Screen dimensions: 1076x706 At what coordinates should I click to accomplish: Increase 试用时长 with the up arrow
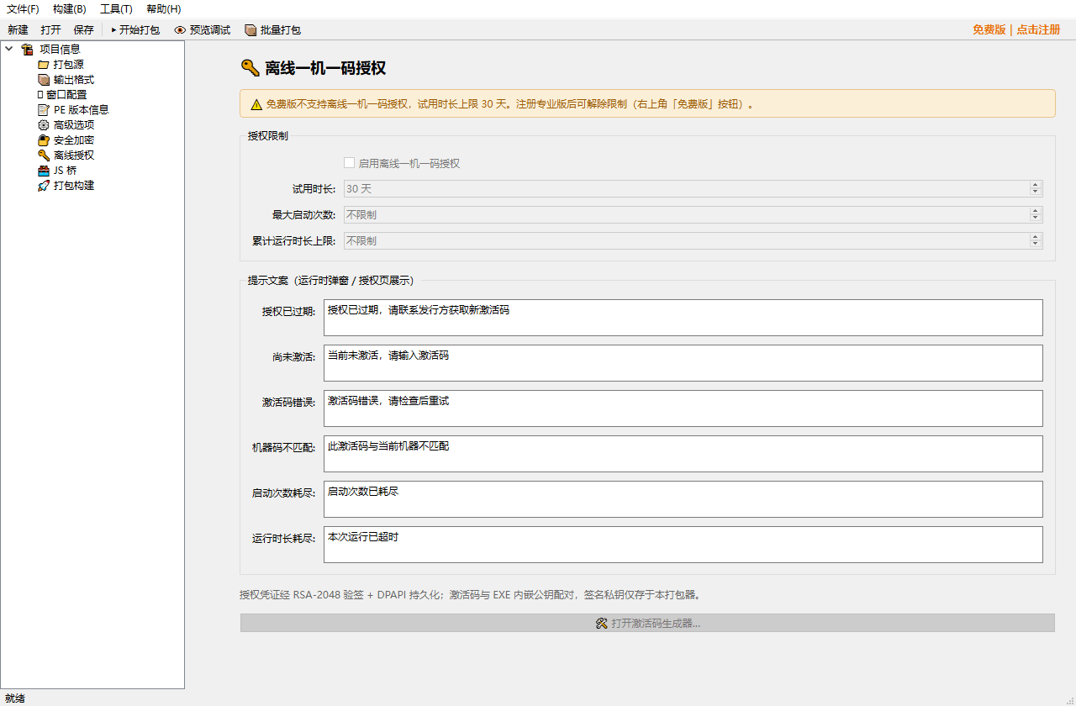1036,185
